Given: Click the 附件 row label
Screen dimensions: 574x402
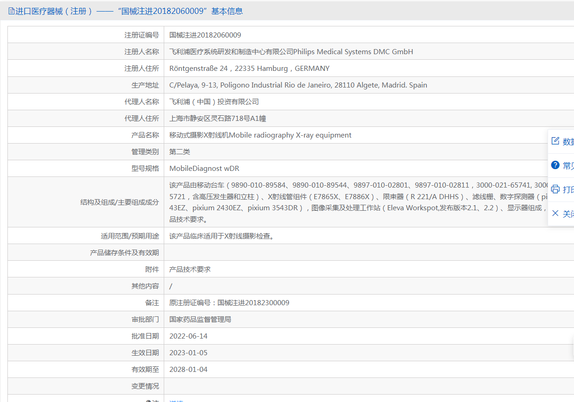Looking at the screenshot, I should 152,269.
